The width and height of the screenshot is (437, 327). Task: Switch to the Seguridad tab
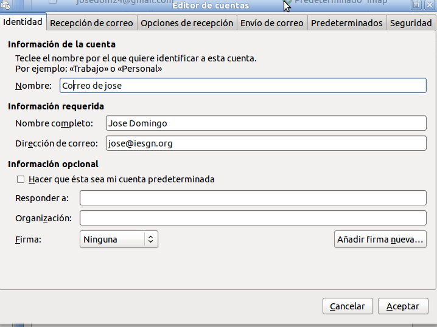click(411, 23)
